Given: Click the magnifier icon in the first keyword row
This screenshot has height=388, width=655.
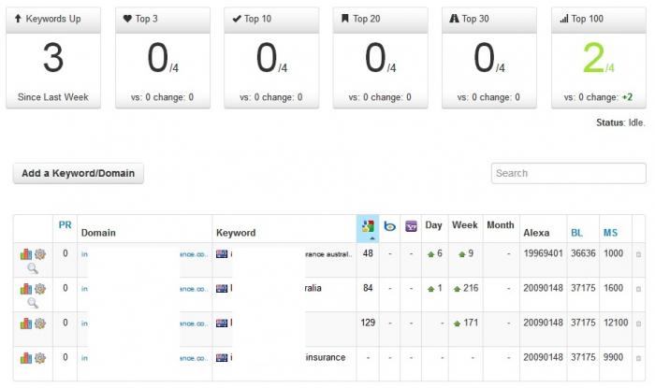Looking at the screenshot, I should coord(33,268).
